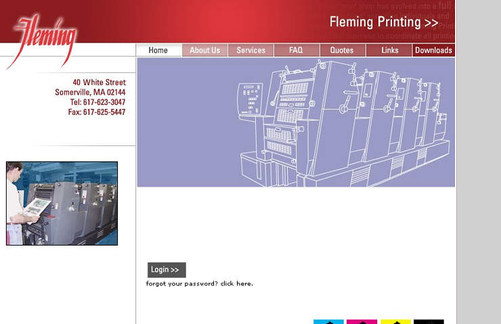Open the printing press photo thumbnail

tap(62, 204)
